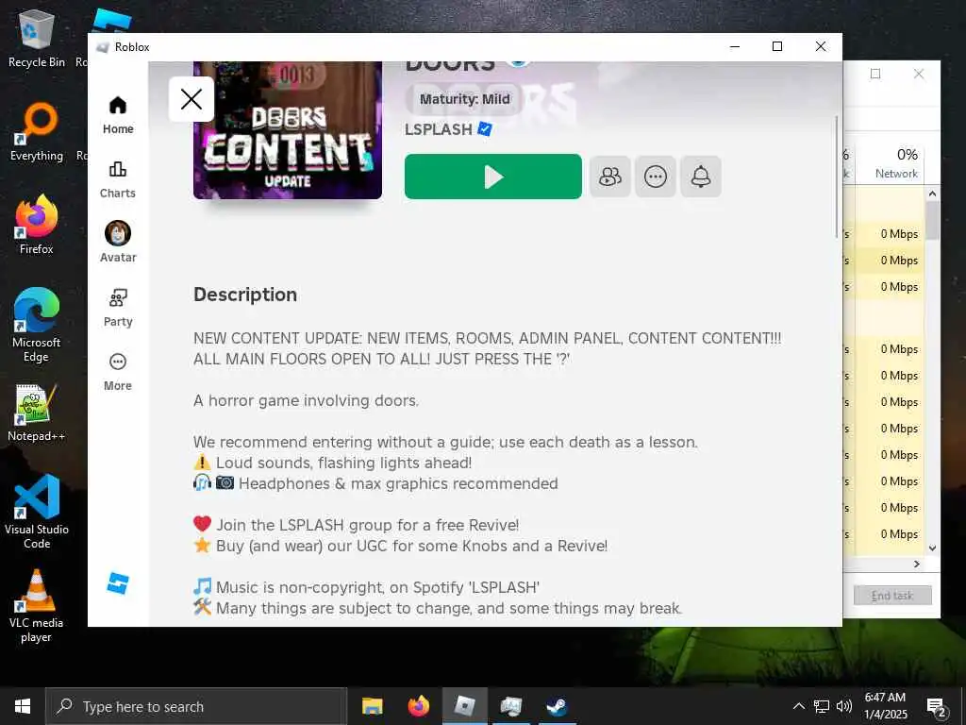Open the three-dots options button
This screenshot has width=966, height=725.
click(x=656, y=177)
